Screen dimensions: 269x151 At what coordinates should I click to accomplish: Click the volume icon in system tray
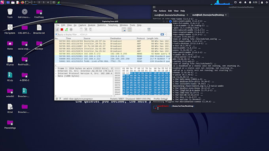click(x=241, y=2)
